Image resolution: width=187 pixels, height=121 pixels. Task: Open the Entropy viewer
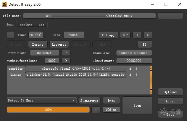click(x=108, y=35)
